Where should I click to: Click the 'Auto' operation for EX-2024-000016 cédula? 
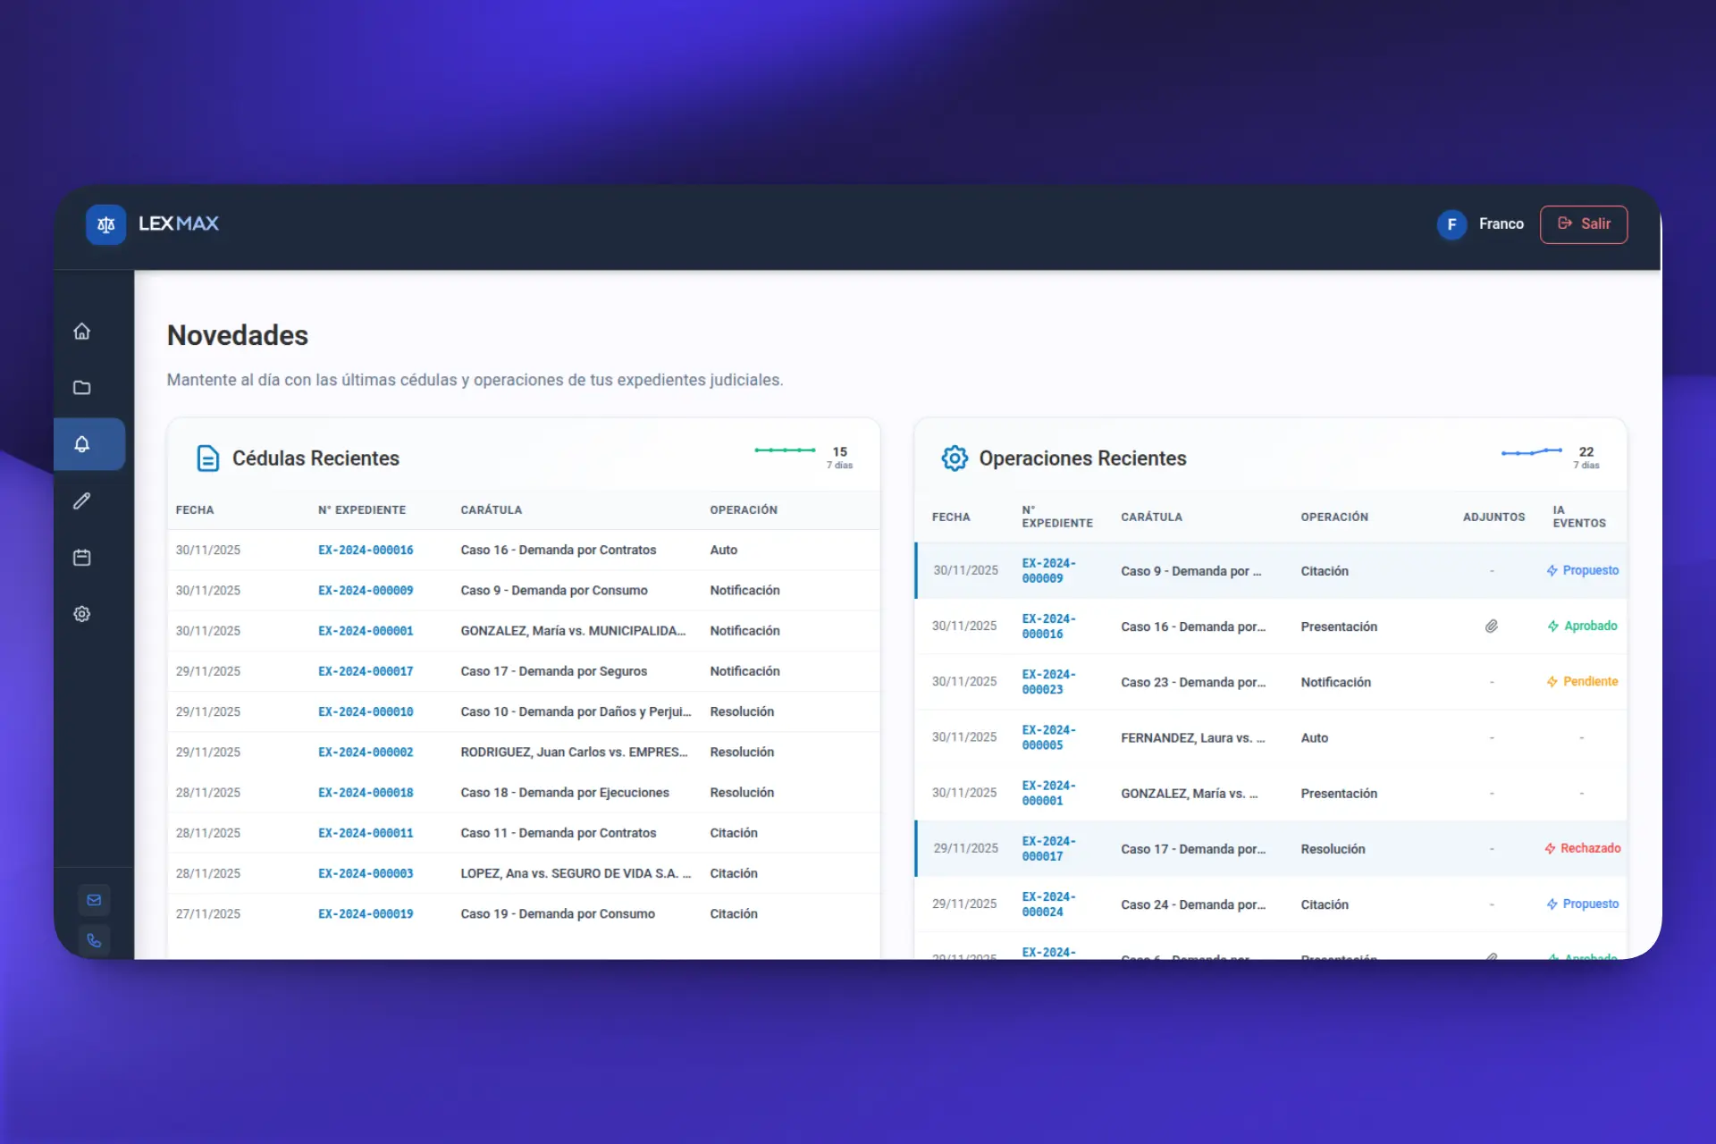pos(724,551)
